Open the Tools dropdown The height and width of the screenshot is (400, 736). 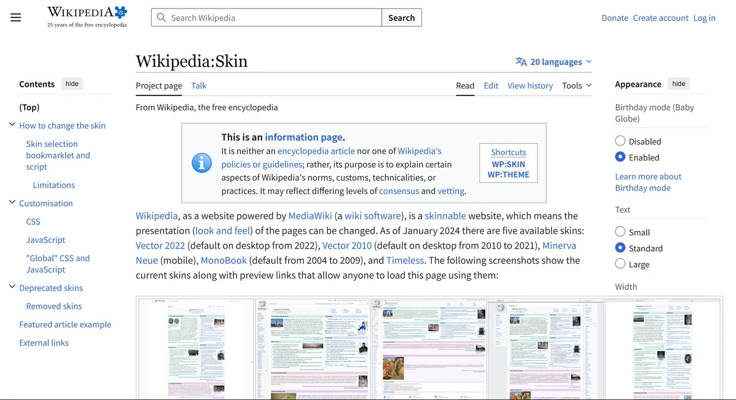click(576, 85)
